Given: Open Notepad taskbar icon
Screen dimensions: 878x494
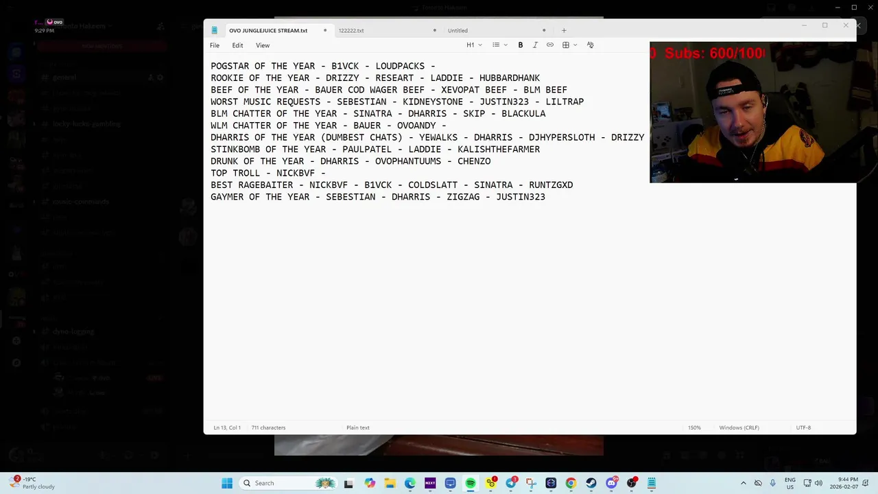Looking at the screenshot, I should [652, 483].
